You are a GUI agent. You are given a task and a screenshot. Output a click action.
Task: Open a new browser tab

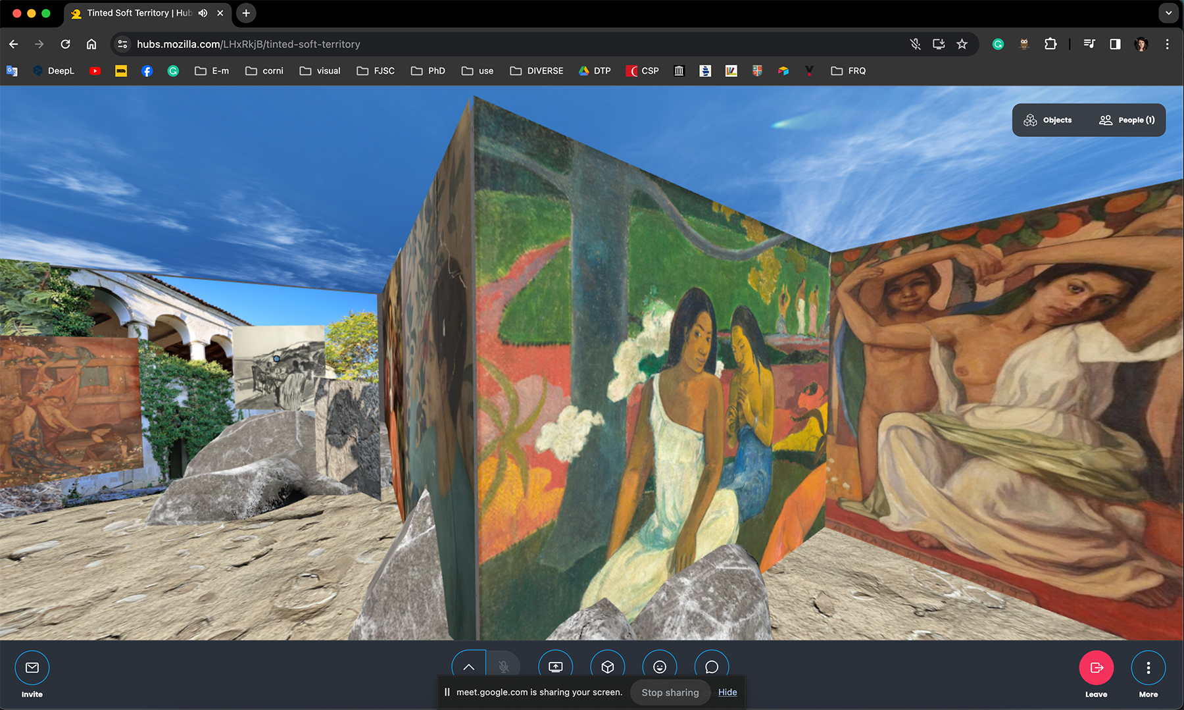[246, 13]
